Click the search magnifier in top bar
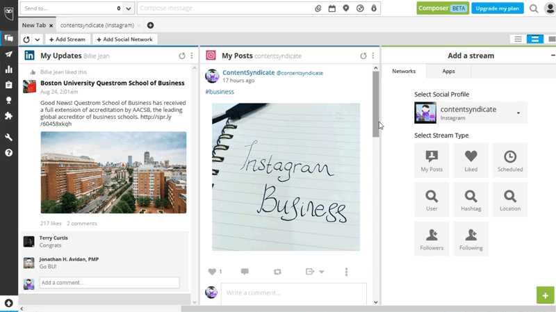 [534, 8]
